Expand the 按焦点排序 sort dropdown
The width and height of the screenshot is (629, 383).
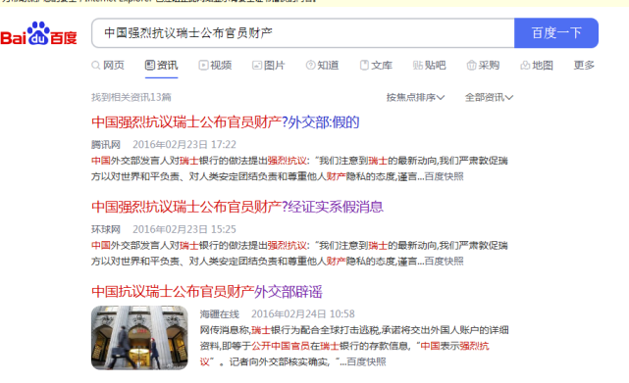coord(416,97)
